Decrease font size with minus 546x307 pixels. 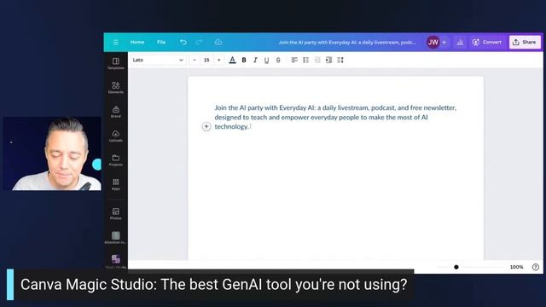(195, 60)
